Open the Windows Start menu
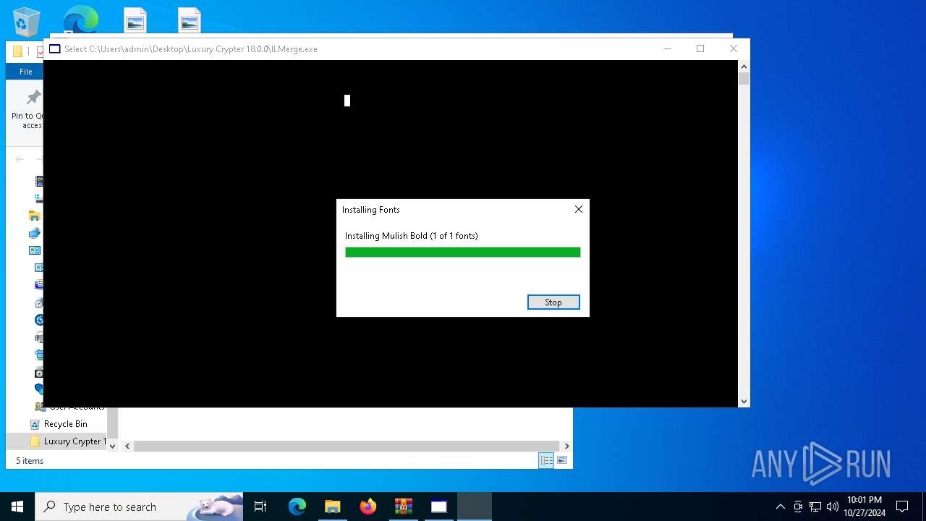926x521 pixels. [x=17, y=507]
